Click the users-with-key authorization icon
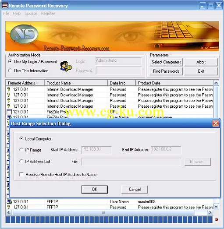 [66, 66]
